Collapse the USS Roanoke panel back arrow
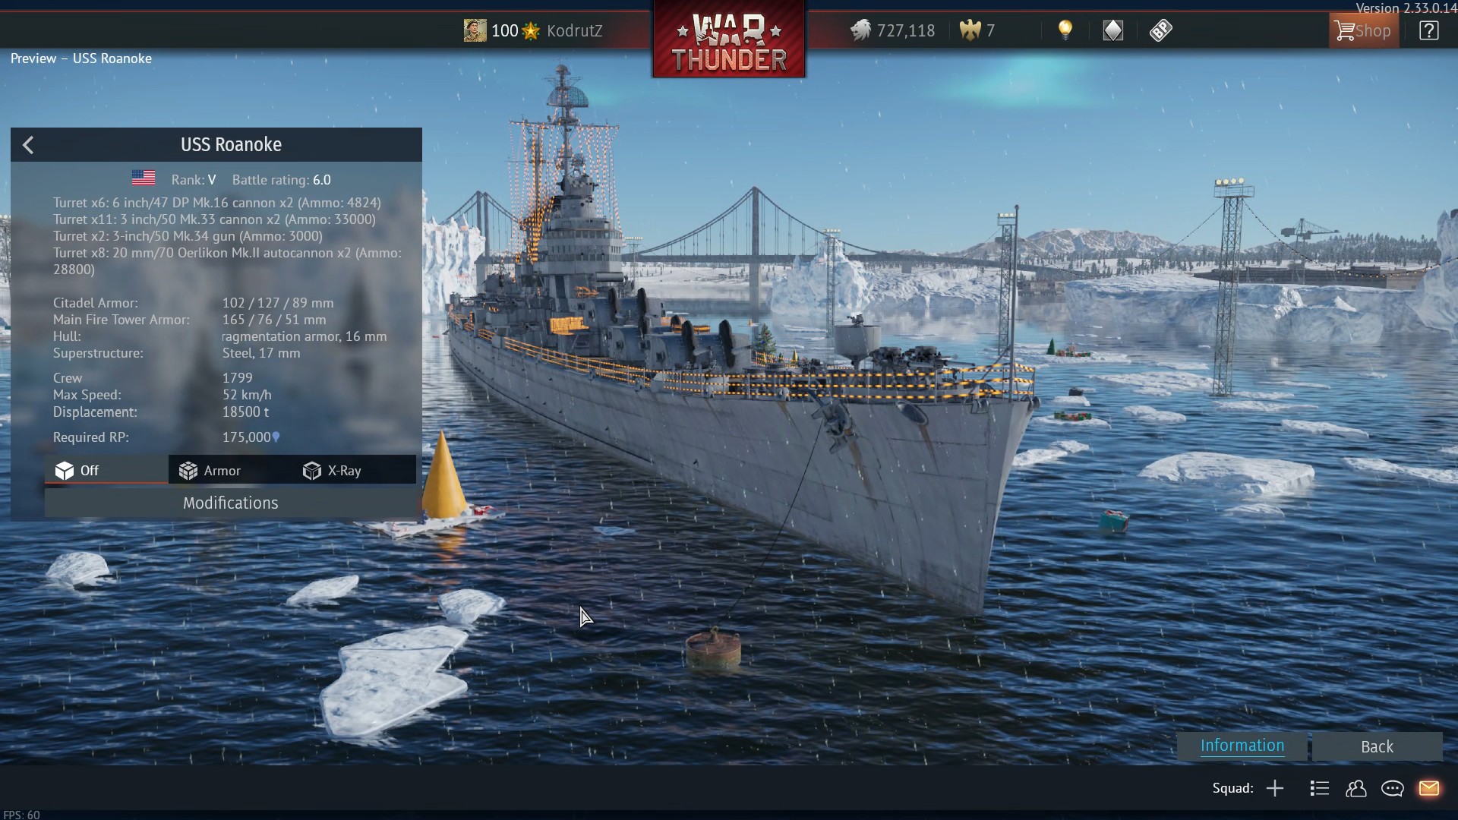The width and height of the screenshot is (1458, 820). [28, 145]
